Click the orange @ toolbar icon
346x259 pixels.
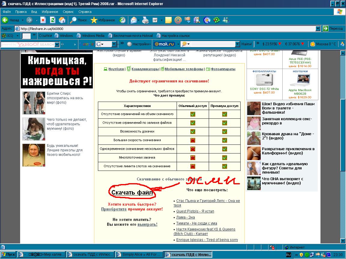click(178, 20)
